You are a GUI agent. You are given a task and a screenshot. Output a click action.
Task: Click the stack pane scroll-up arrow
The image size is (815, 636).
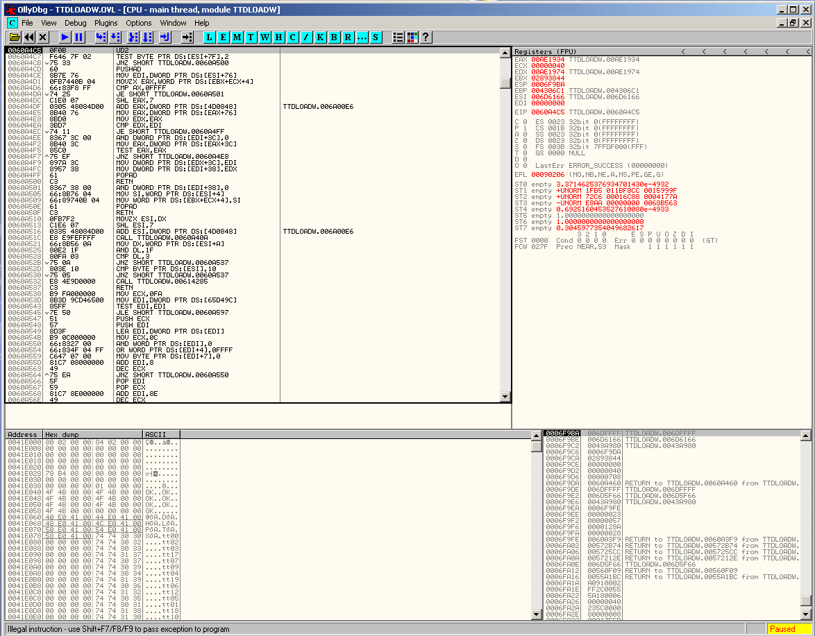(x=806, y=436)
